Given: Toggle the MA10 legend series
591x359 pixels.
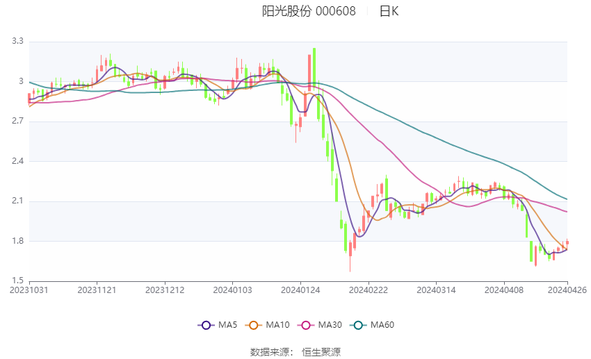Looking at the screenshot, I should point(267,325).
